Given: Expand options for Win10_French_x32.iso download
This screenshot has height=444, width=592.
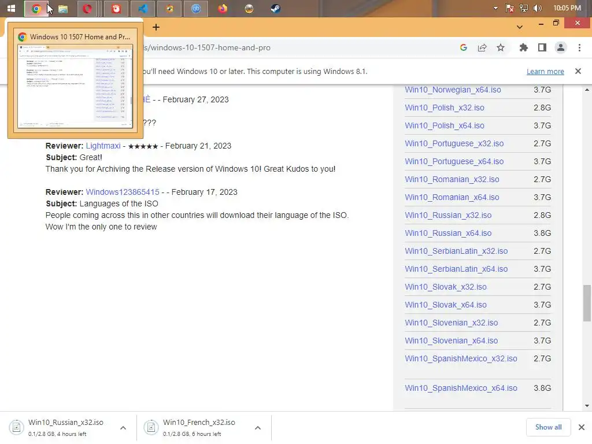Looking at the screenshot, I should click(258, 428).
